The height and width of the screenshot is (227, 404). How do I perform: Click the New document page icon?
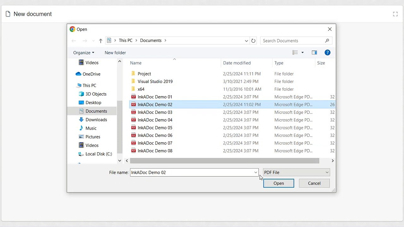click(x=8, y=14)
